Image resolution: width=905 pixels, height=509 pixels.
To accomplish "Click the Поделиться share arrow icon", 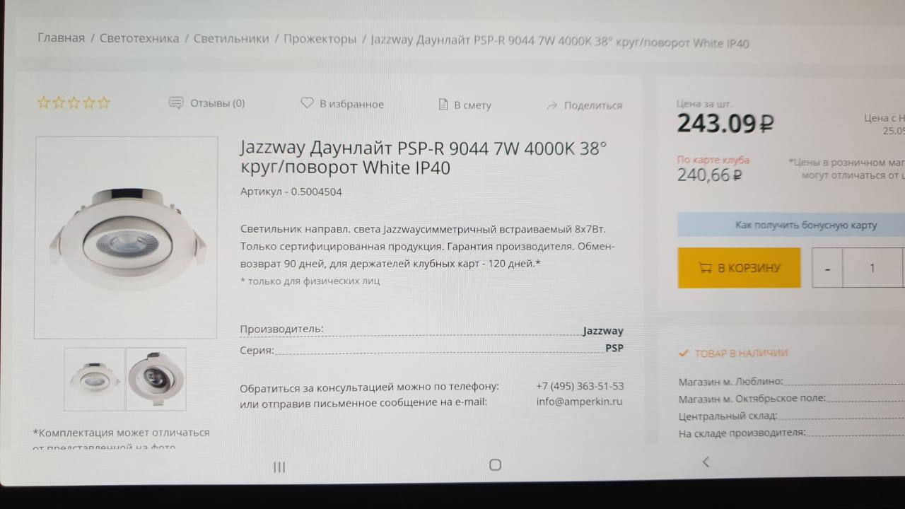I will pos(552,105).
